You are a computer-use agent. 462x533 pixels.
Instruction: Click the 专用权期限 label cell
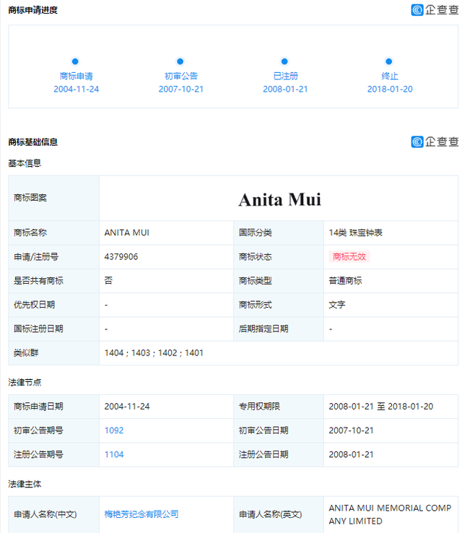tap(279, 407)
